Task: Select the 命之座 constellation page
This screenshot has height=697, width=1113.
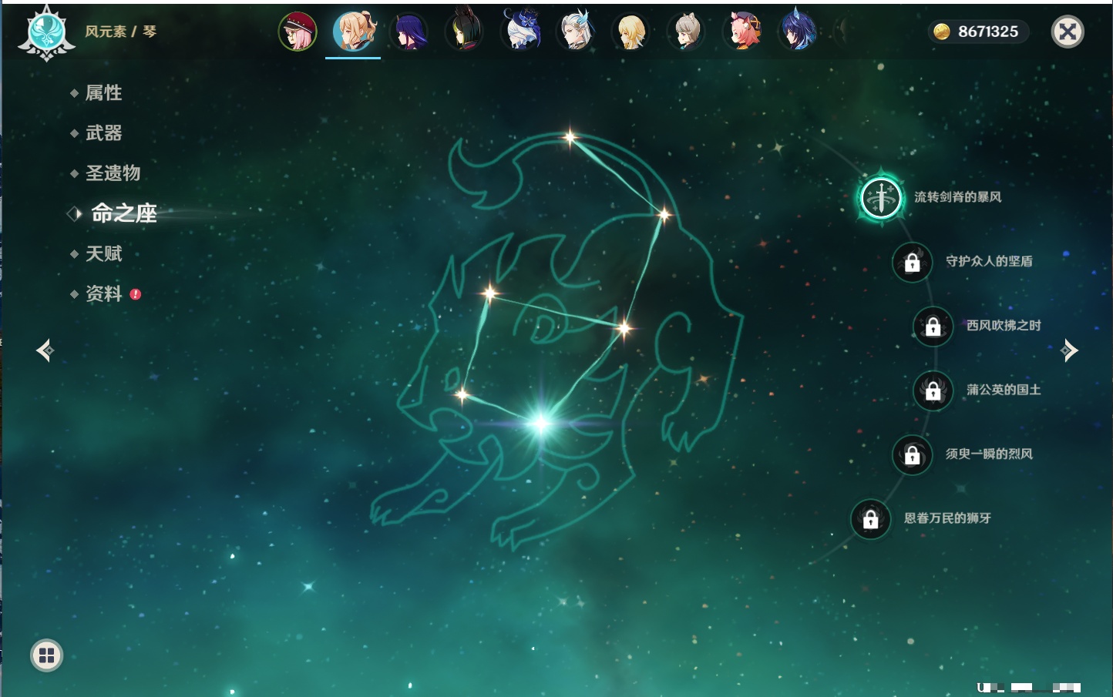Action: point(123,213)
